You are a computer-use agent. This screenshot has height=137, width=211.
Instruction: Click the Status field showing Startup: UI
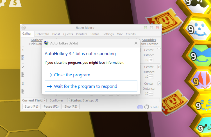click(121, 100)
